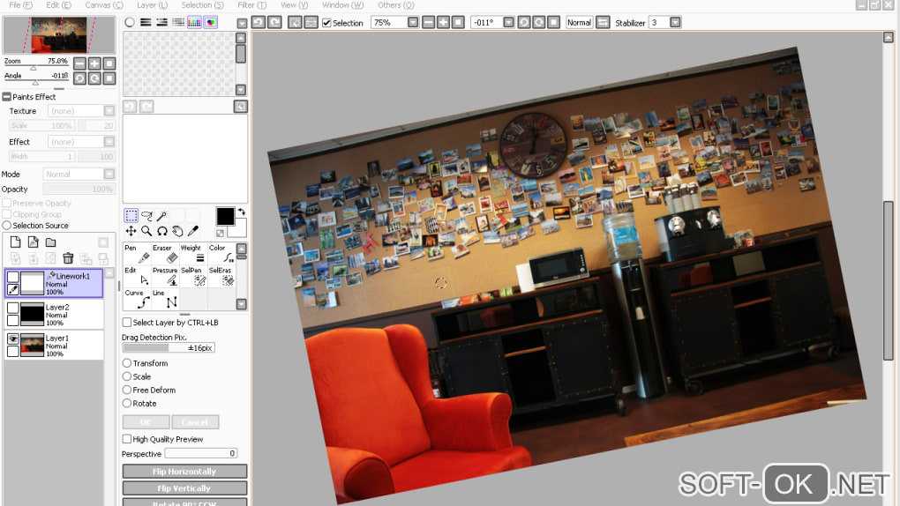Open the Layer menu
The width and height of the screenshot is (900, 506).
[152, 4]
